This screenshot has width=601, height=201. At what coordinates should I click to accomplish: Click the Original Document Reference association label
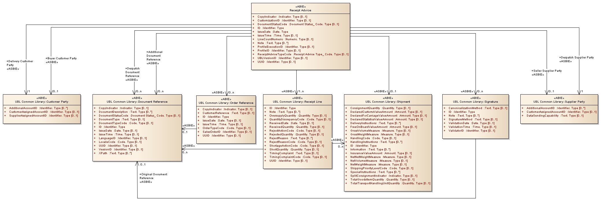coord(153,178)
